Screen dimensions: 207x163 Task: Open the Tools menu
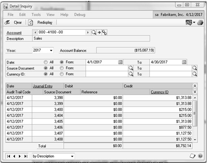coord(36,14)
